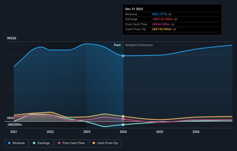Click the 'Dec 31 2023' tooltip date
The width and height of the screenshot is (237, 151).
click(134, 9)
